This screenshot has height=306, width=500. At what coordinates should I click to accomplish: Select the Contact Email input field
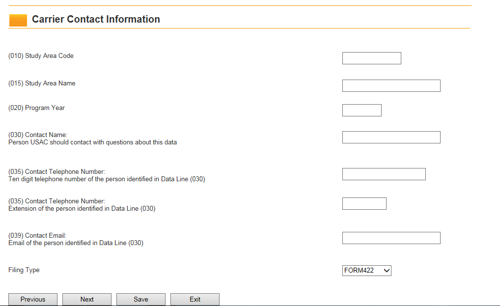[391, 238]
